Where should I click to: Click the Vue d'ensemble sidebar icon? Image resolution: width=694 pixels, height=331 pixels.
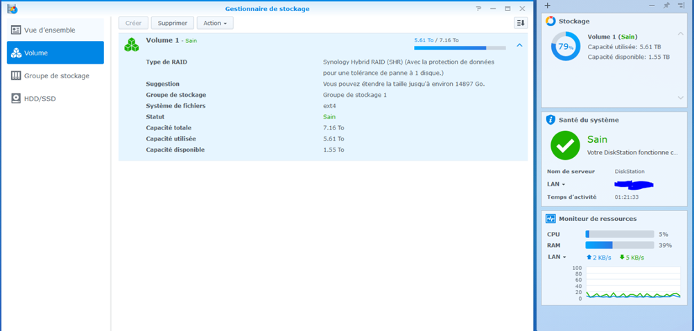16,30
